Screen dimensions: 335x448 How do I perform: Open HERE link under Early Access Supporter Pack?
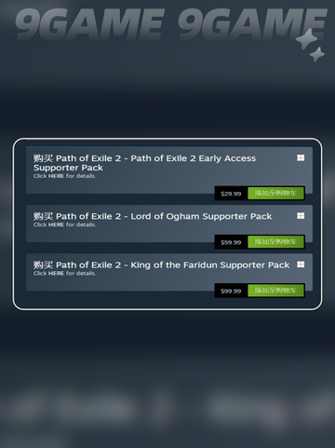[x=56, y=176]
